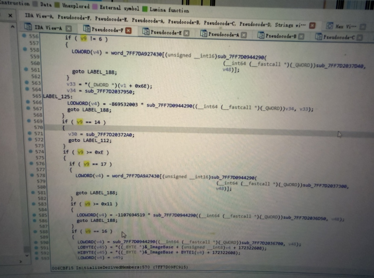374x278 pixels.
Task: Switch to the Pseudocode-A tab
Action: [224, 34]
